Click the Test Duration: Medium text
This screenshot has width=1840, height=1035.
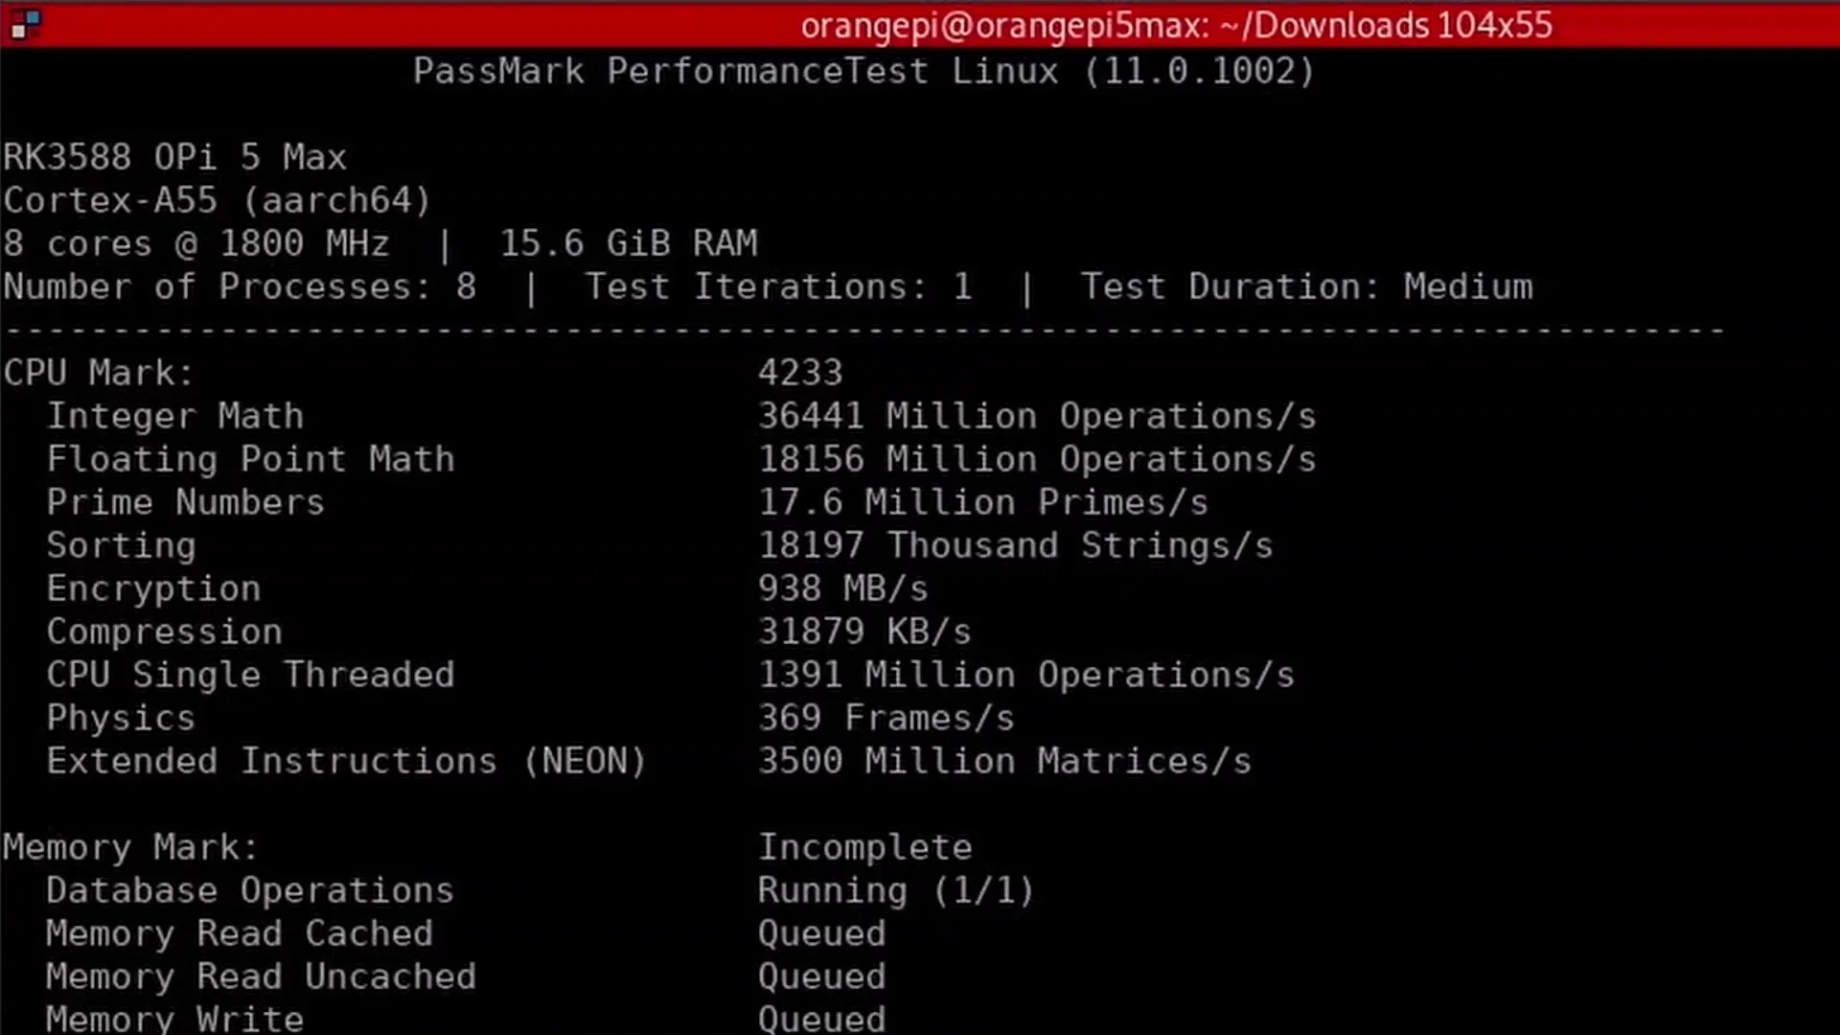pyautogui.click(x=1306, y=287)
